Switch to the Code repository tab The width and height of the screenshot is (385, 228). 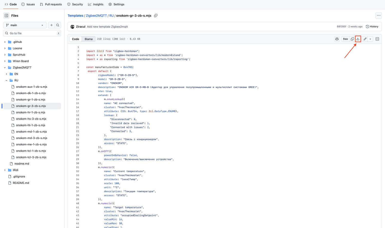(11, 4)
